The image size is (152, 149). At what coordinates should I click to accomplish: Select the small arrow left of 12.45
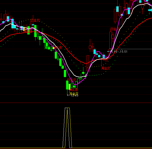tap(68, 96)
